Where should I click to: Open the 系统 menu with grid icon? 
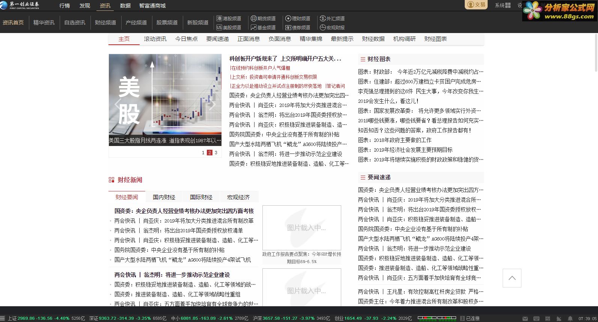coord(503,5)
